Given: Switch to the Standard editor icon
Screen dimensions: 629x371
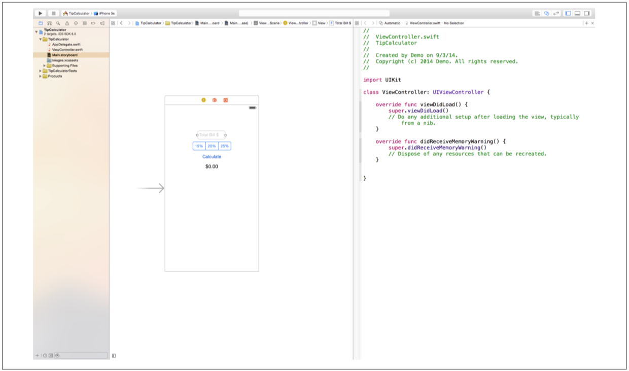Looking at the screenshot, I should click(537, 13).
